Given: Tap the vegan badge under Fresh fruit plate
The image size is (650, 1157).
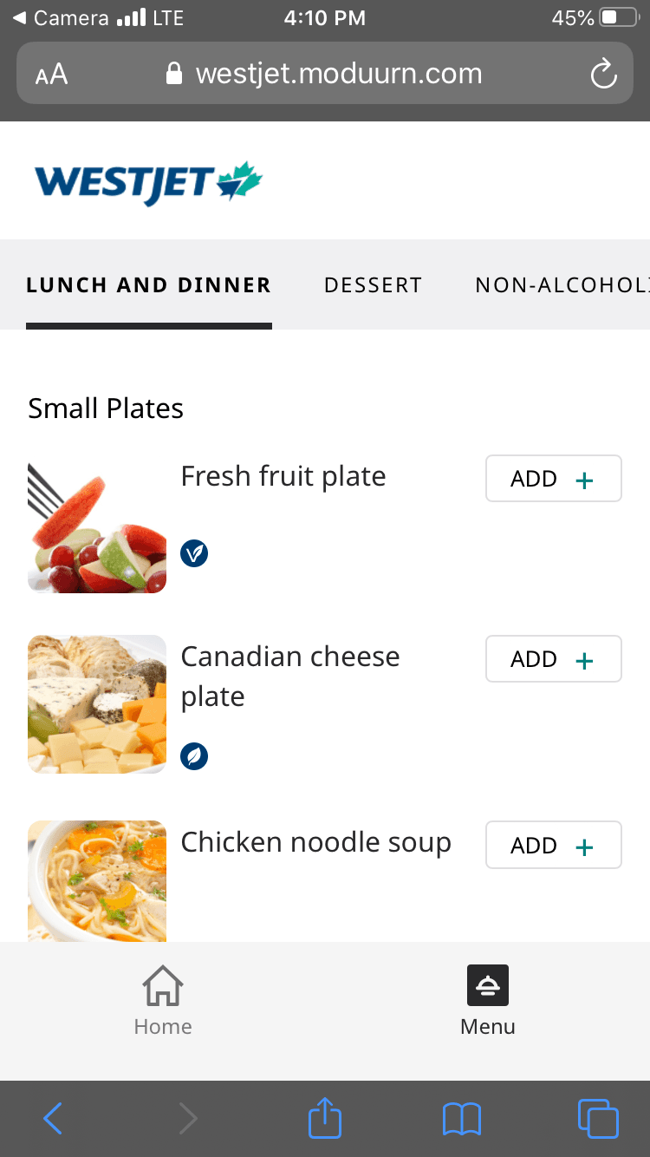Looking at the screenshot, I should tap(194, 552).
